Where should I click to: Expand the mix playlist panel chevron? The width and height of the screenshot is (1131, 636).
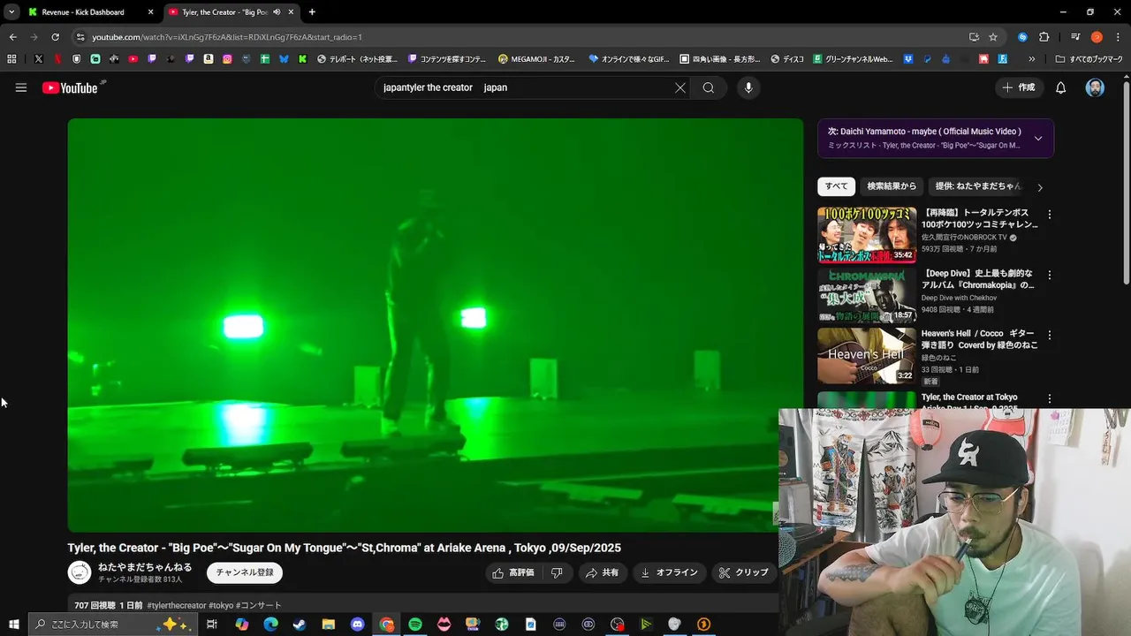(x=1038, y=138)
